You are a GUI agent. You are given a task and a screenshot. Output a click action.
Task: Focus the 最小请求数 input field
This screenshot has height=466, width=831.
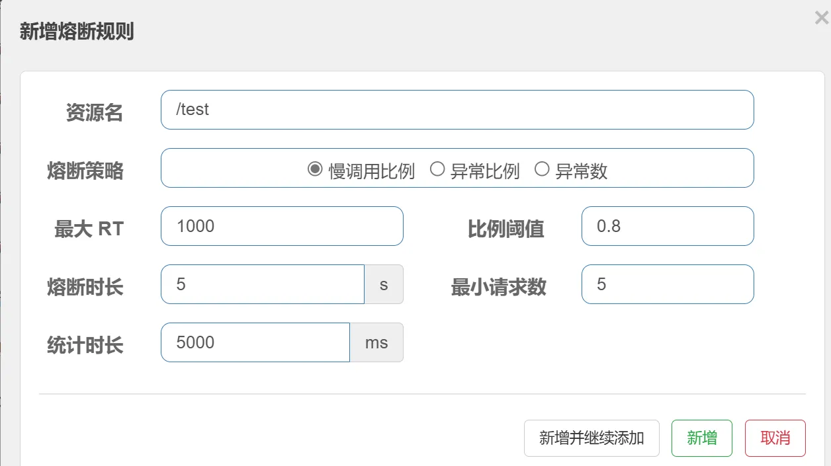click(667, 284)
